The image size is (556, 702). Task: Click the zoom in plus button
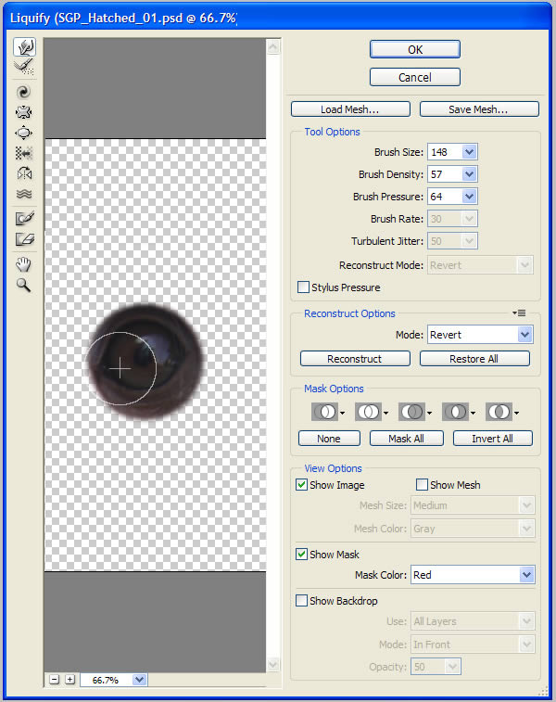[x=69, y=680]
